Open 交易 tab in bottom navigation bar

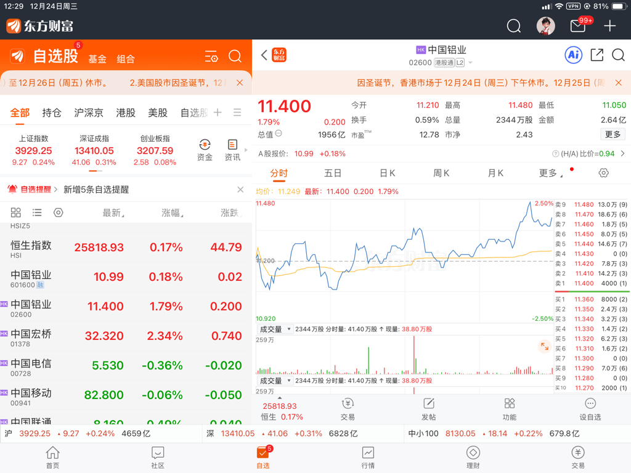pos(578,458)
